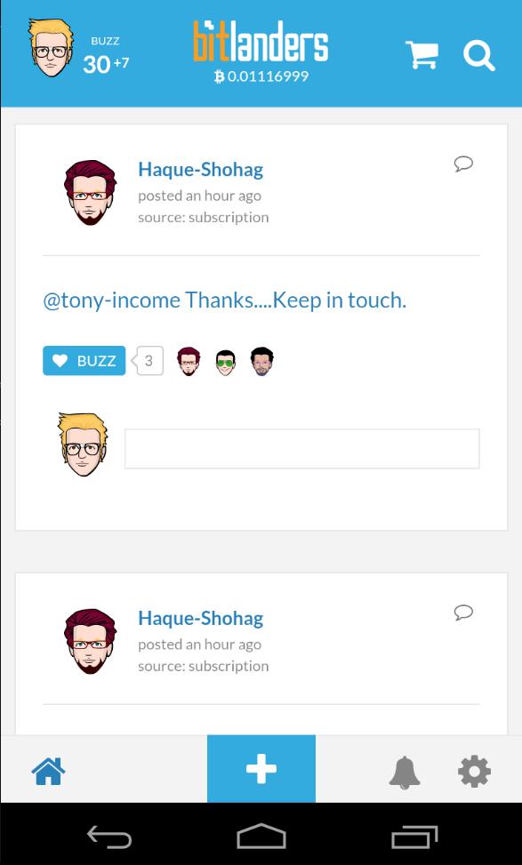Tap the bitLanders logo

tap(261, 42)
